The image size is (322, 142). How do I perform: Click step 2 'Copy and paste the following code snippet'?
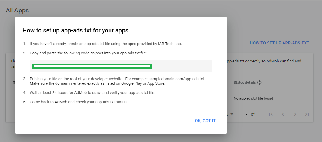tap(88, 53)
